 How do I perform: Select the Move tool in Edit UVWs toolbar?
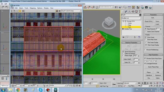coord(12,11)
